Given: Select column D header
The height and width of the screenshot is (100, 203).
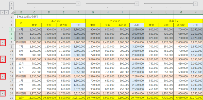Looking at the screenshot, I should click(x=49, y=12).
